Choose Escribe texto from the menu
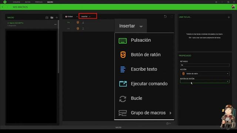 144,69
